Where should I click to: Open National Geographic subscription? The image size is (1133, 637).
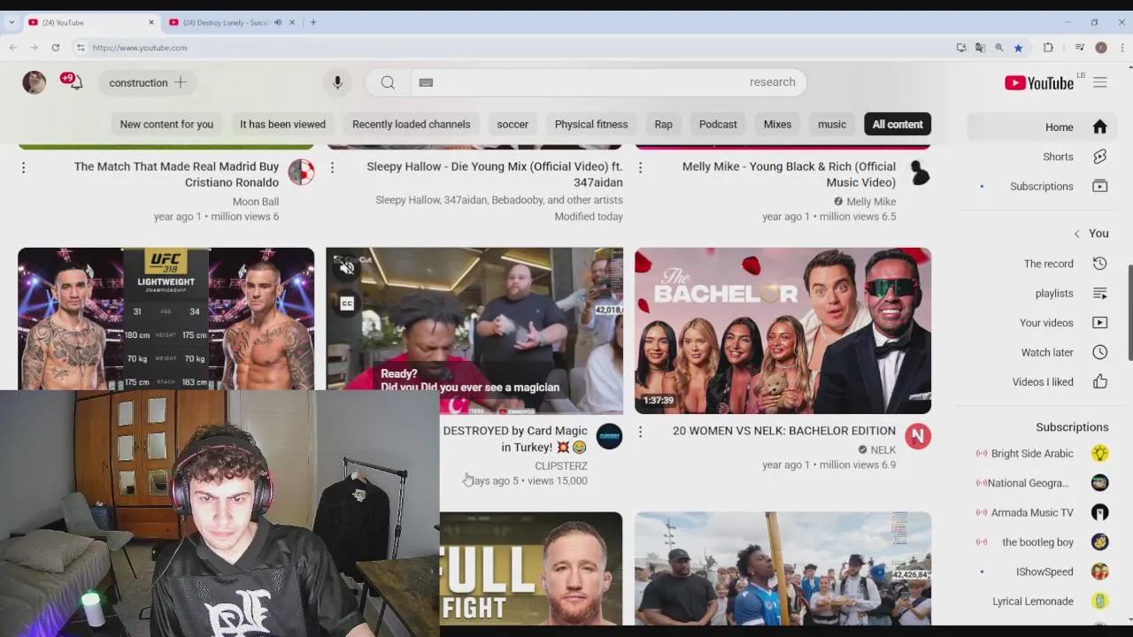click(1042, 483)
